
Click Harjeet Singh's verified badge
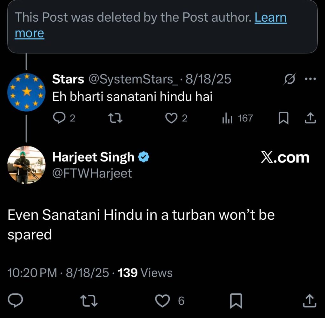144,157
